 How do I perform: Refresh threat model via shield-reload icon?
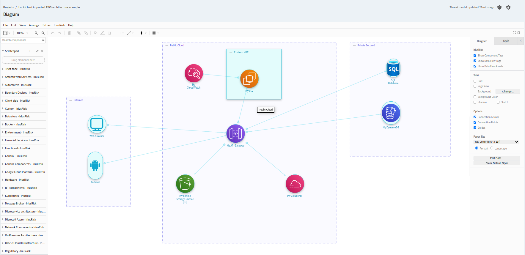[x=499, y=7]
